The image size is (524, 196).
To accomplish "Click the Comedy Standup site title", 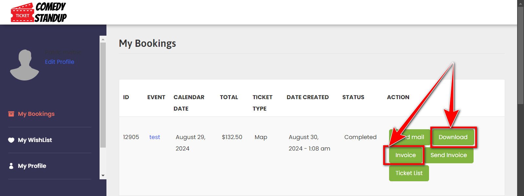I will pyautogui.click(x=51, y=12).
